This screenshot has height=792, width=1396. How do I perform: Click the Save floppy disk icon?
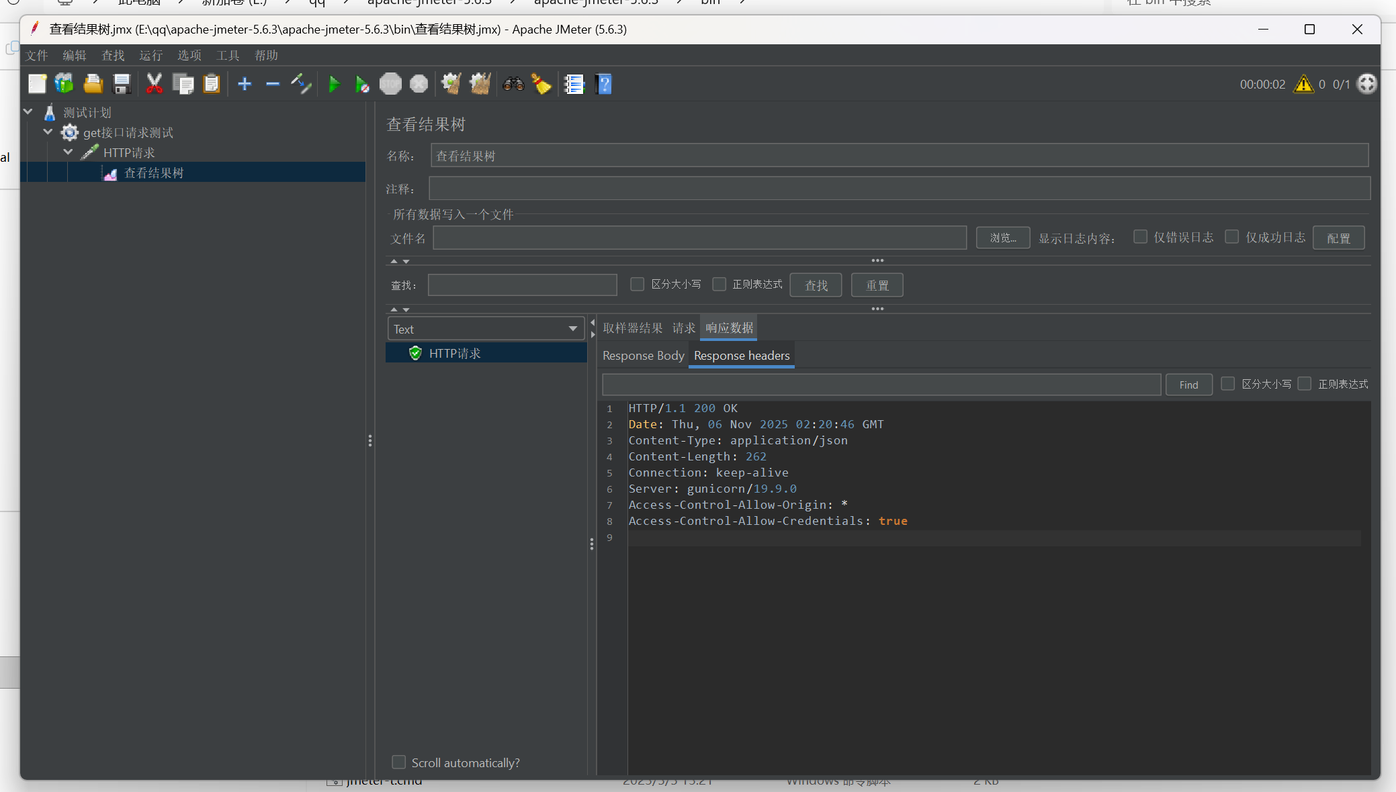tap(122, 85)
